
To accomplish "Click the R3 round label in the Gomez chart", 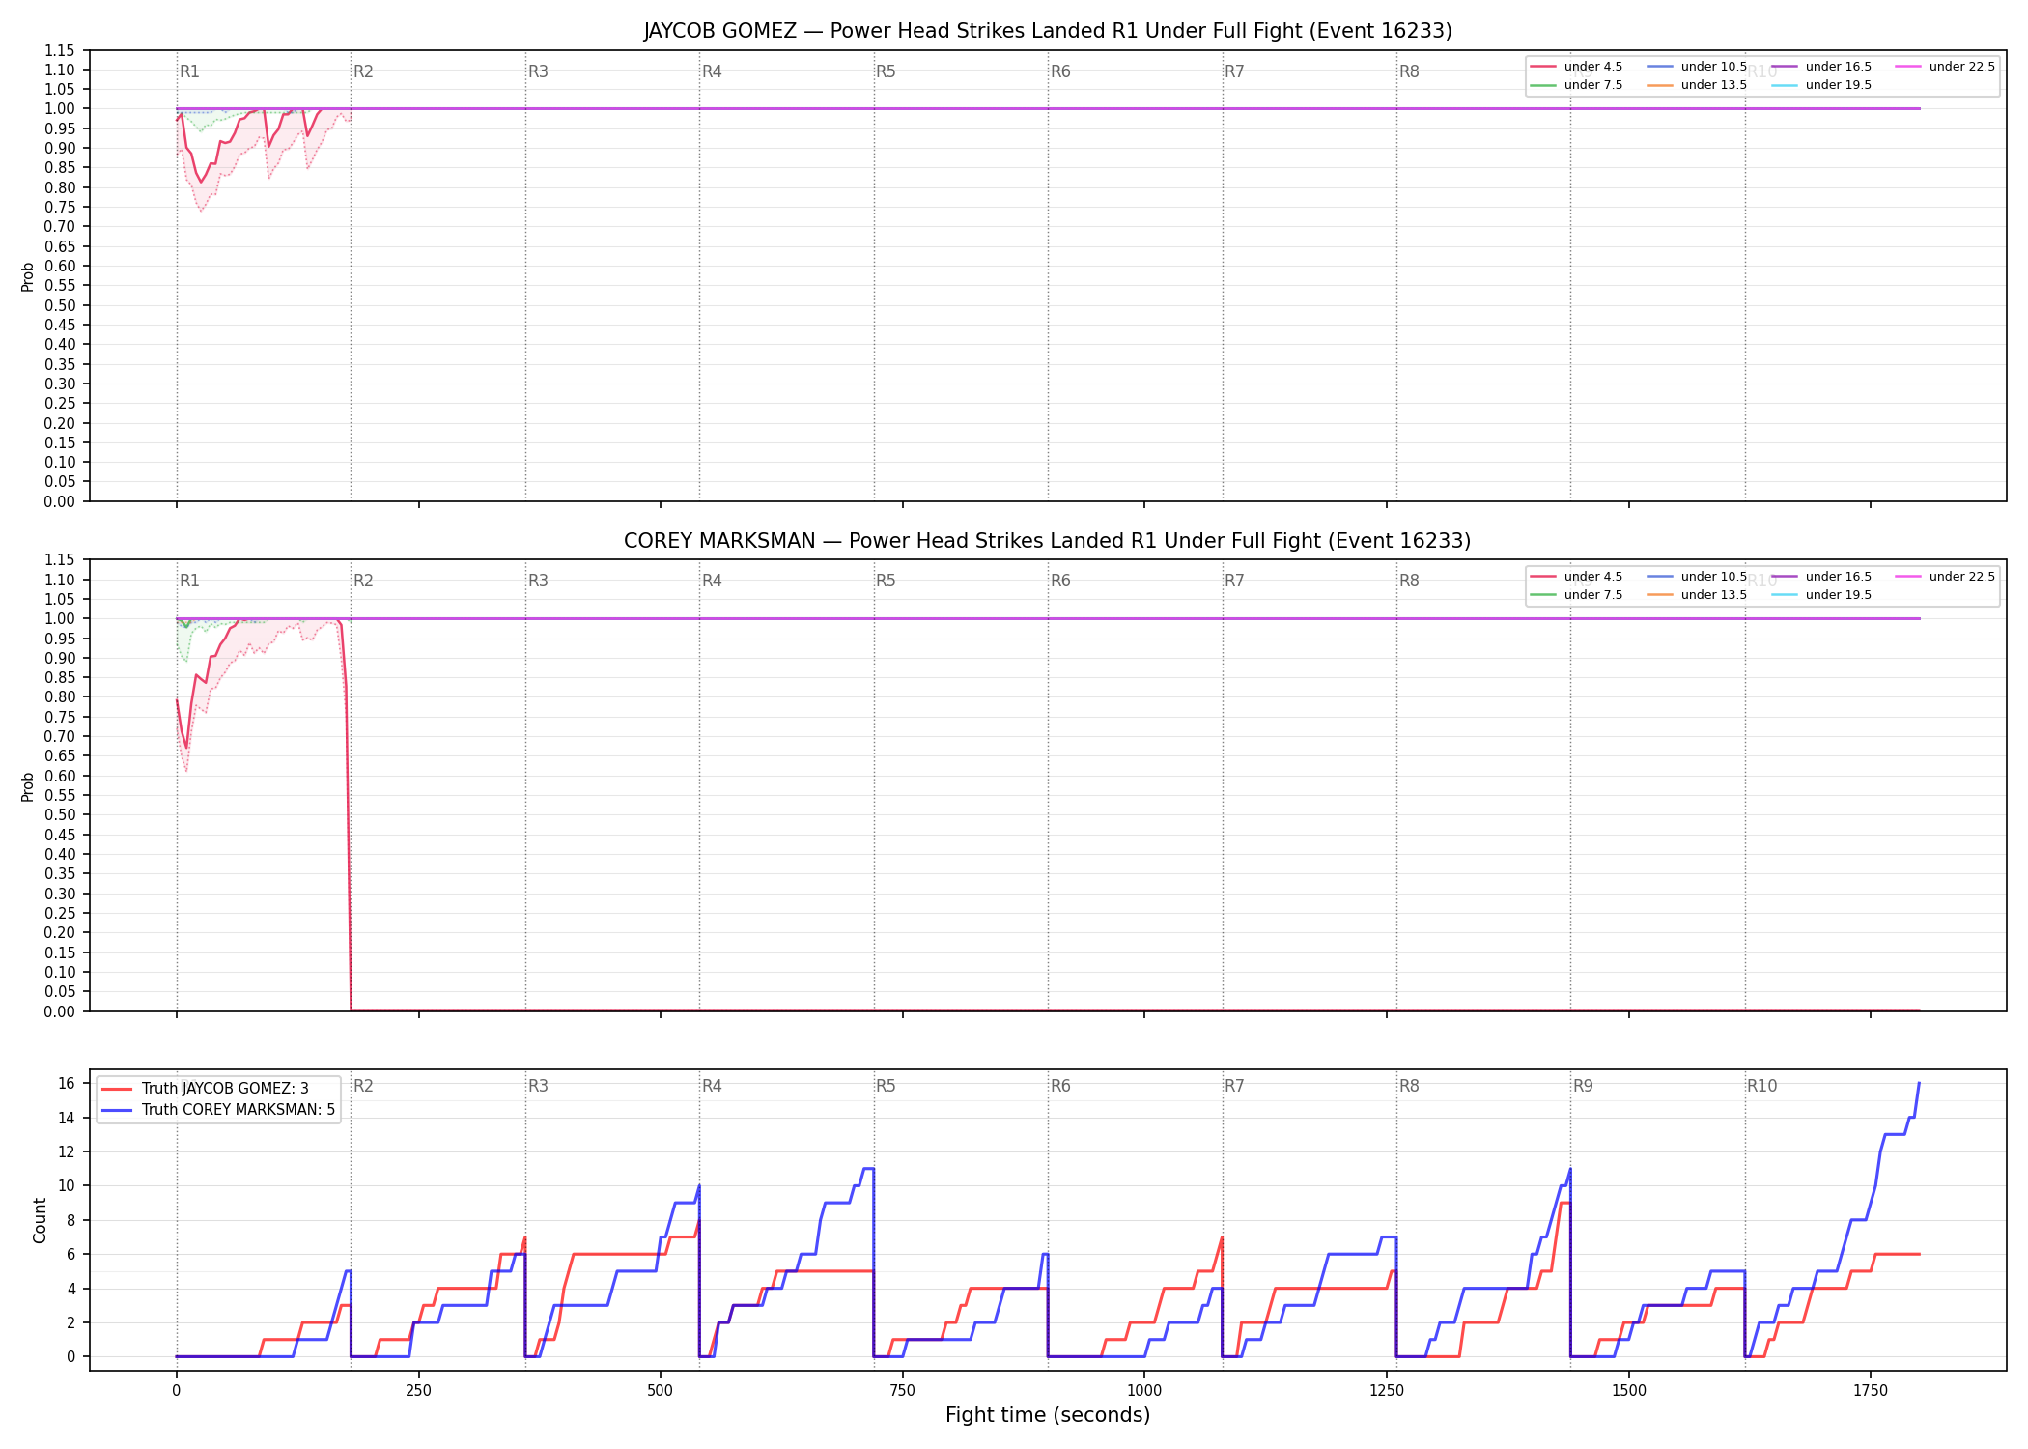I will 538,71.
